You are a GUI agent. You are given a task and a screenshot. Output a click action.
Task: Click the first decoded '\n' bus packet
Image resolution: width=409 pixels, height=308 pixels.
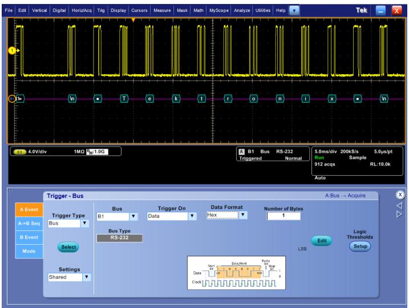tap(72, 99)
